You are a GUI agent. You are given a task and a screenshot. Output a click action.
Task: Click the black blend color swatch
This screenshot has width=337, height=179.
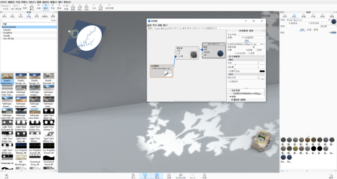pyautogui.click(x=261, y=71)
